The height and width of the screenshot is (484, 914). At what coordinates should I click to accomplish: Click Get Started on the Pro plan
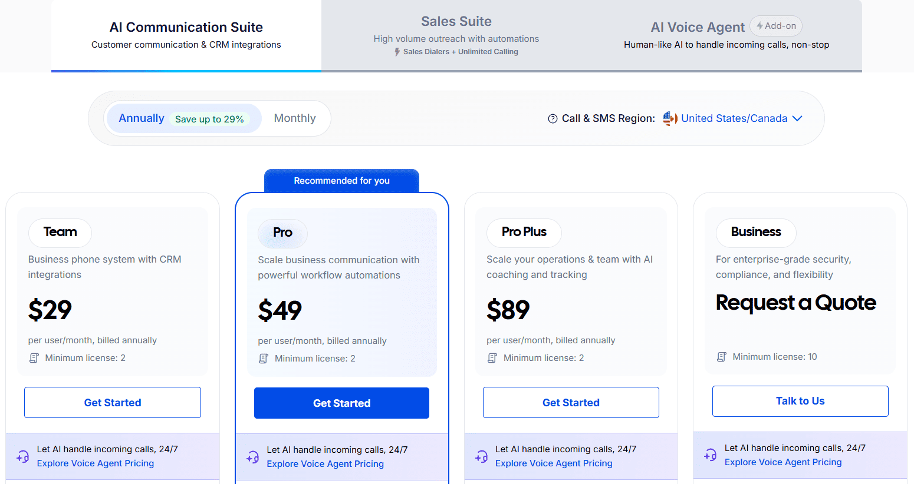pyautogui.click(x=341, y=403)
